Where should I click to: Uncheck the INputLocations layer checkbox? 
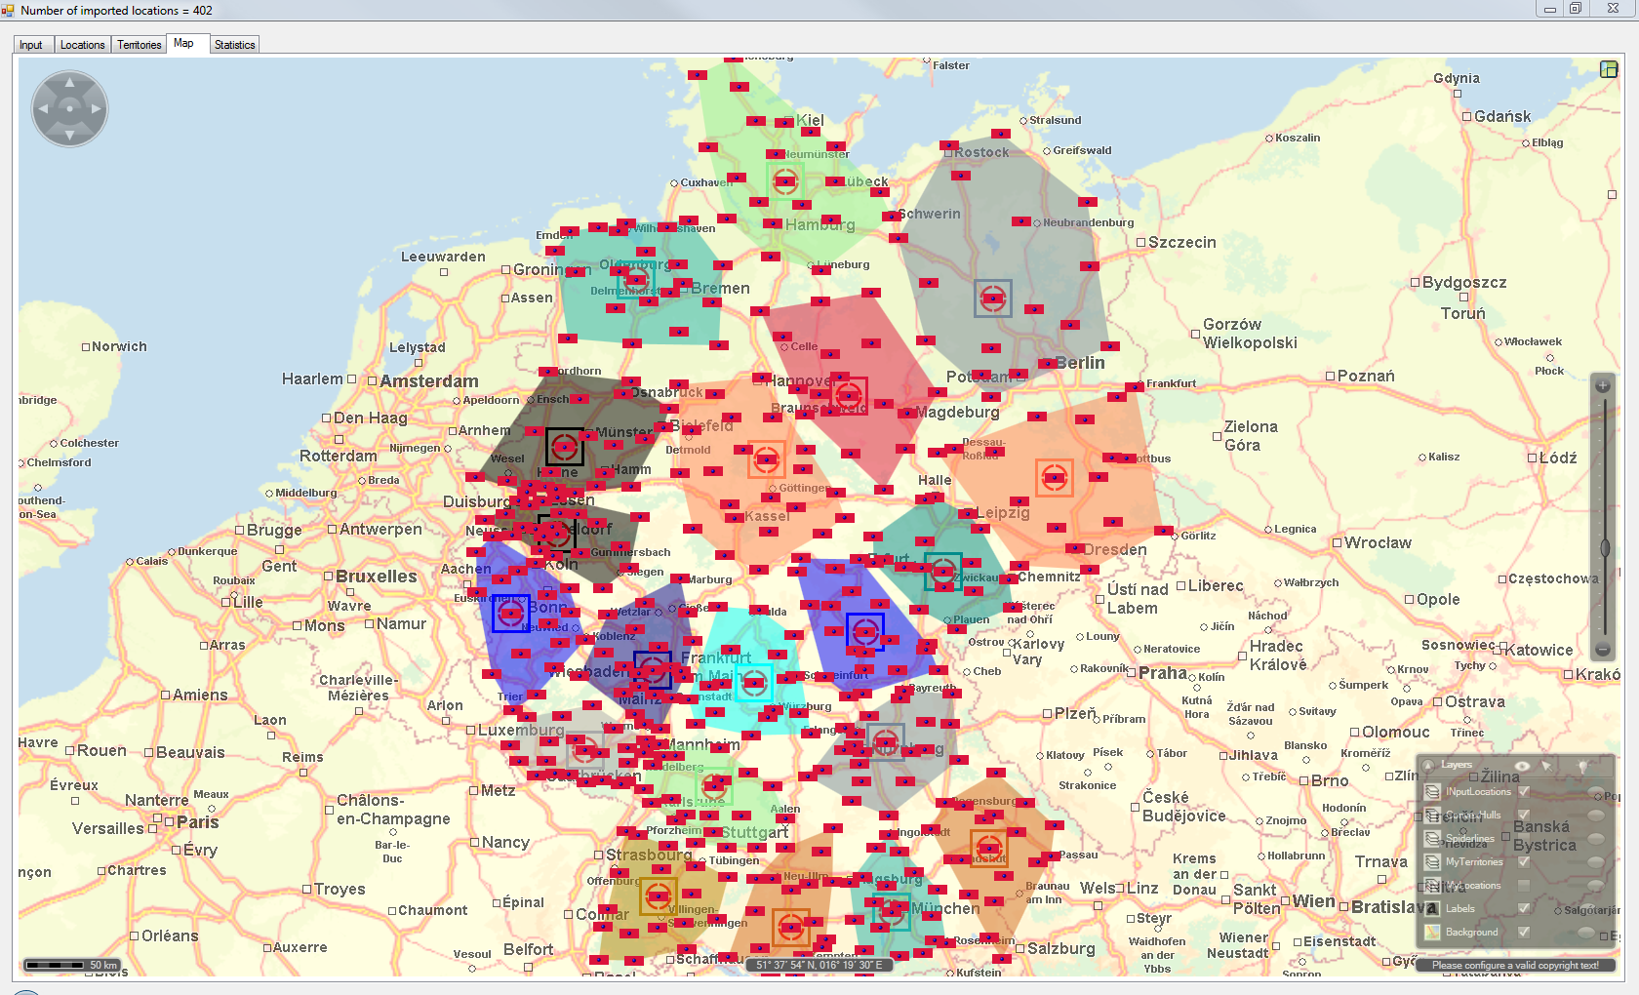(1524, 791)
